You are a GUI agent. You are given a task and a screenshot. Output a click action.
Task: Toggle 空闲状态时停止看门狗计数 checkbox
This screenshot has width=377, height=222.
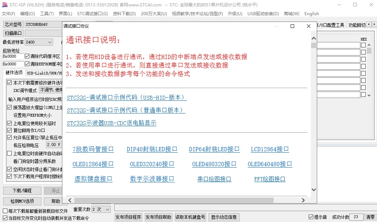coord(9,169)
